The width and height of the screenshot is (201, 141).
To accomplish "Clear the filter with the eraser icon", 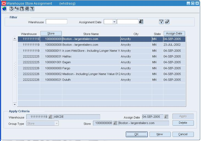I will click(167, 22).
